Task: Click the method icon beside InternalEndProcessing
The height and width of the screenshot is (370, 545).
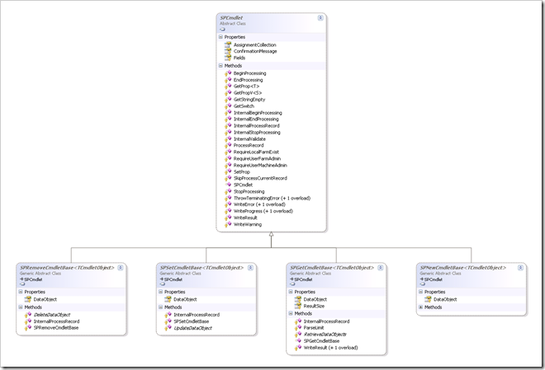Action: pos(228,119)
